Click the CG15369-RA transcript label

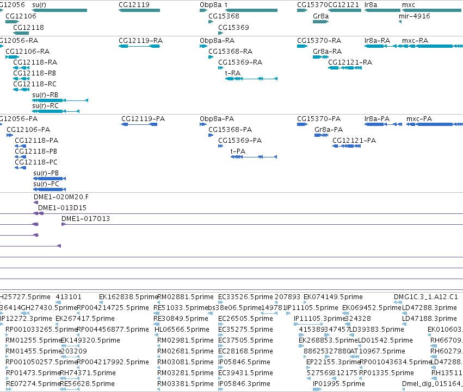tap(240, 62)
